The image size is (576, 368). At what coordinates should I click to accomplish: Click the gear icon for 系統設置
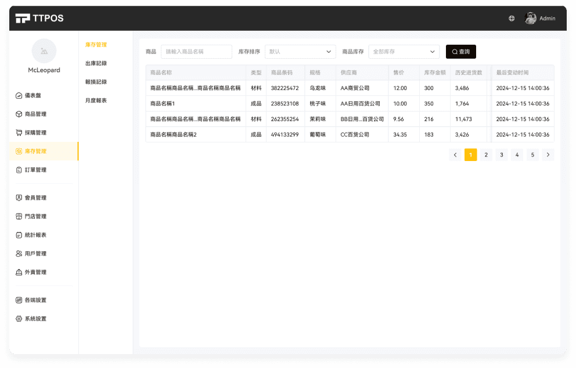coord(19,319)
